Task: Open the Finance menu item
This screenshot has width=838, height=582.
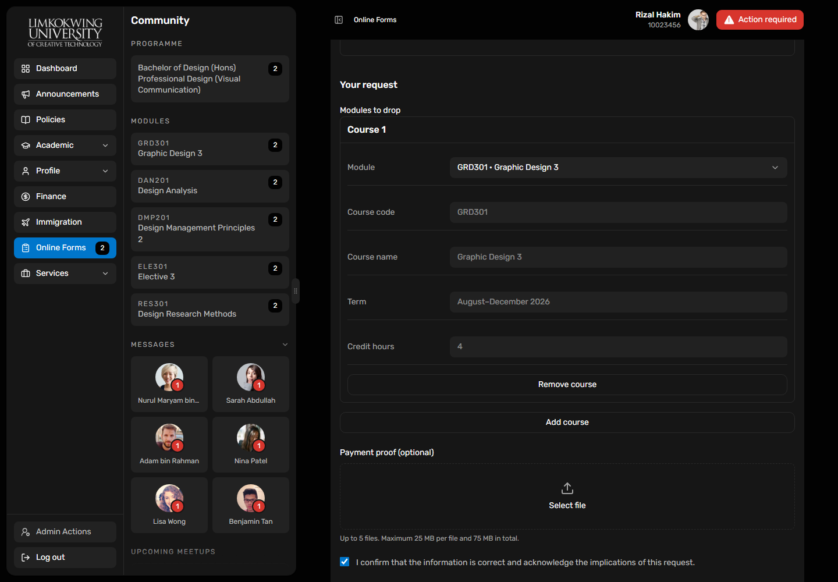Action: pyautogui.click(x=65, y=197)
